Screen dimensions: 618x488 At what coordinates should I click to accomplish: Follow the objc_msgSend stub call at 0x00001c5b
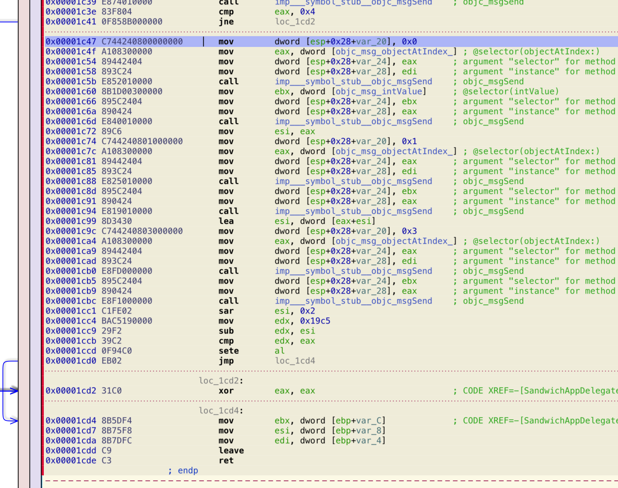353,81
